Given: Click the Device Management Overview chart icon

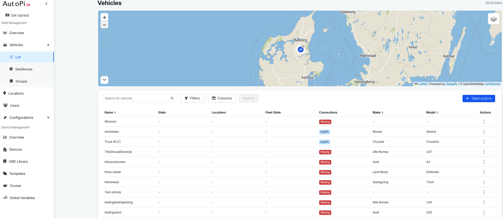Looking at the screenshot, I should pyautogui.click(x=5, y=137).
